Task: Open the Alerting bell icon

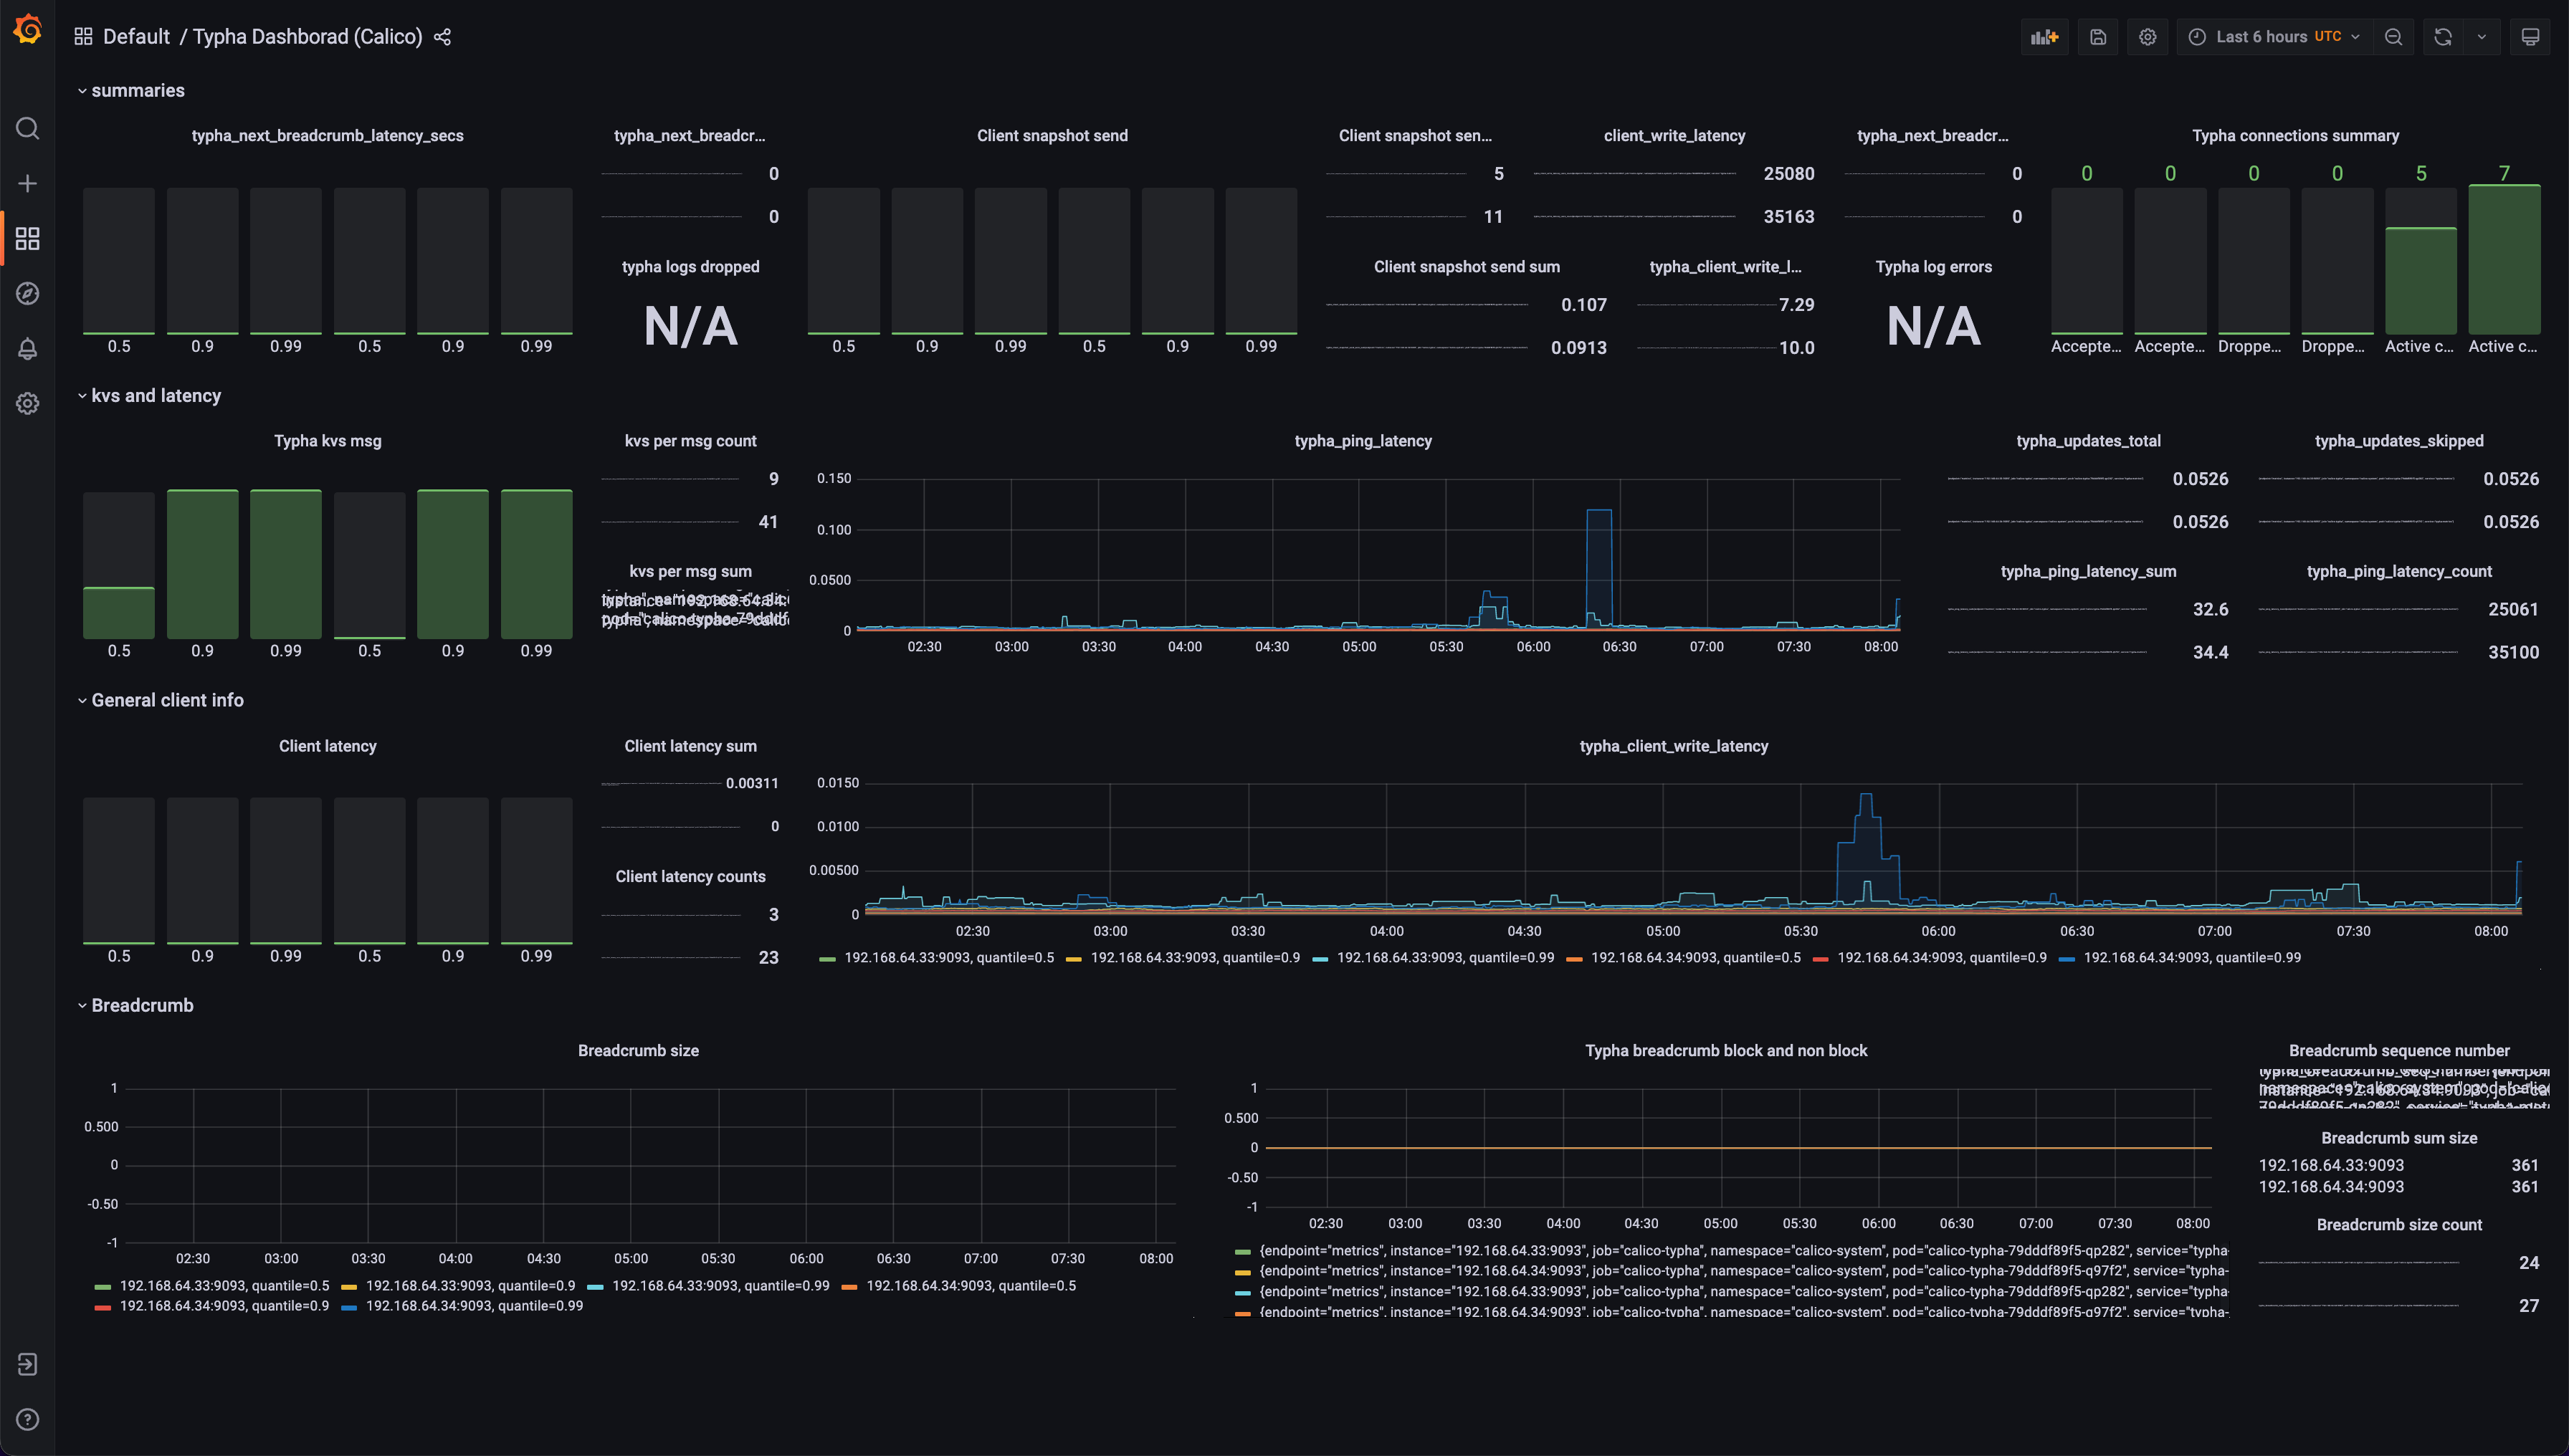Action: coord(28,349)
